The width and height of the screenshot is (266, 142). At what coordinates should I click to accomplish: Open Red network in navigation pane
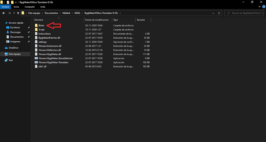tap(11, 60)
